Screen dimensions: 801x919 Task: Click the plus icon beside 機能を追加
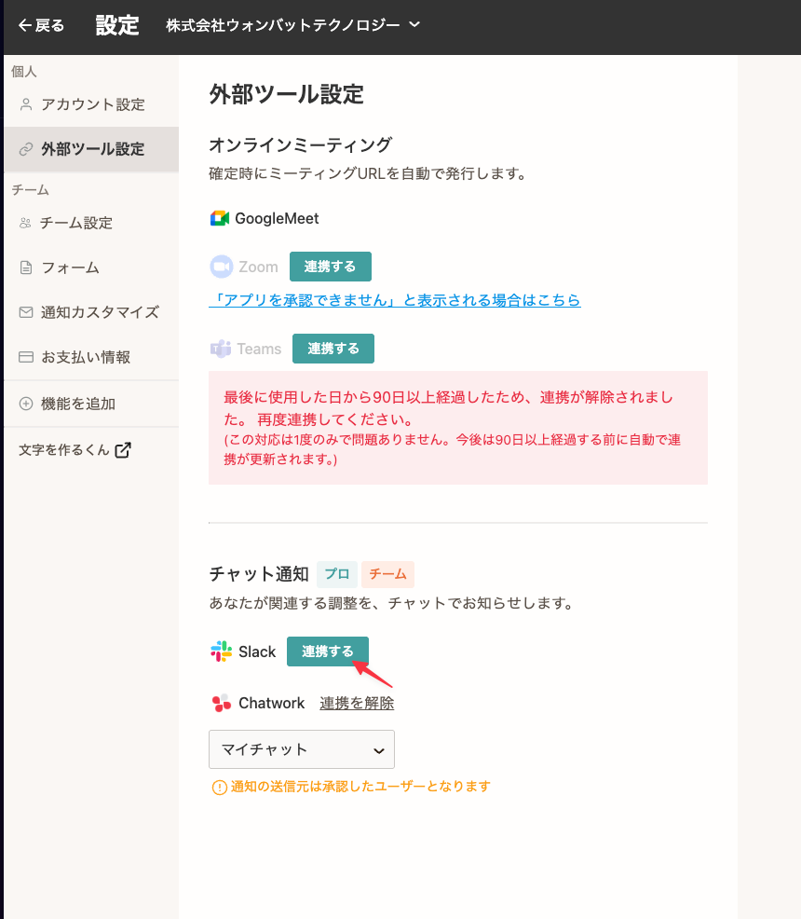26,404
